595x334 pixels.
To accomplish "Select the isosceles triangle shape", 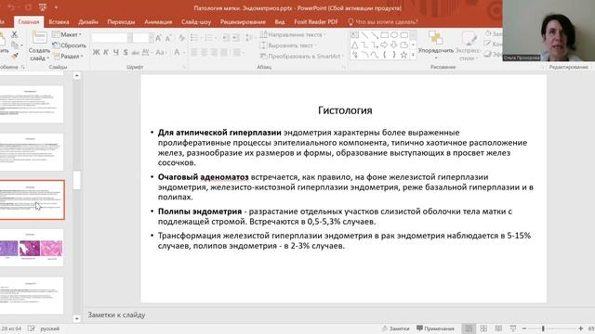I will coord(354,45).
